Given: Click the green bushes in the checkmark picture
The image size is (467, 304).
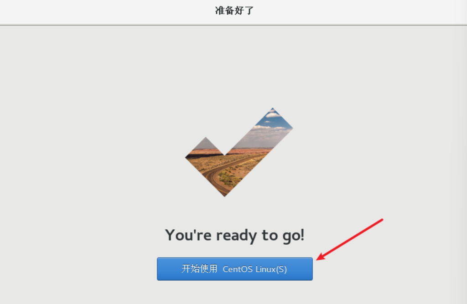Looking at the screenshot, I should click(x=229, y=178).
